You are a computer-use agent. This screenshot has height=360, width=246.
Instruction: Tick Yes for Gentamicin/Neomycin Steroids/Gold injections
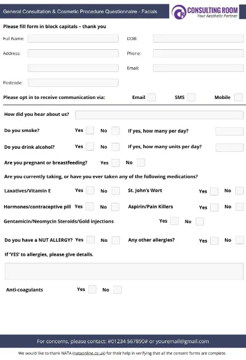pyautogui.click(x=175, y=221)
